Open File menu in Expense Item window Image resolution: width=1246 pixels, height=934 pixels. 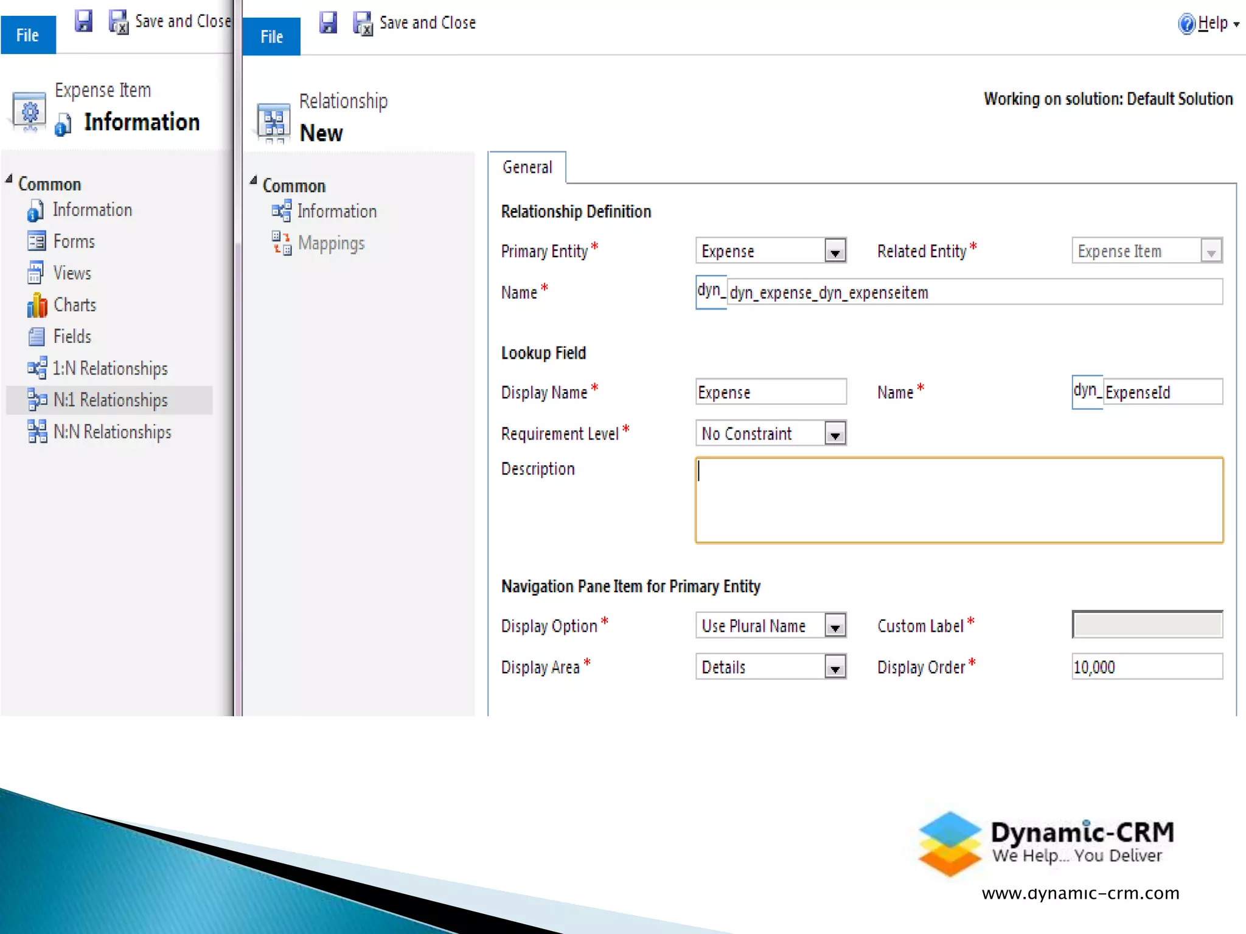click(28, 35)
